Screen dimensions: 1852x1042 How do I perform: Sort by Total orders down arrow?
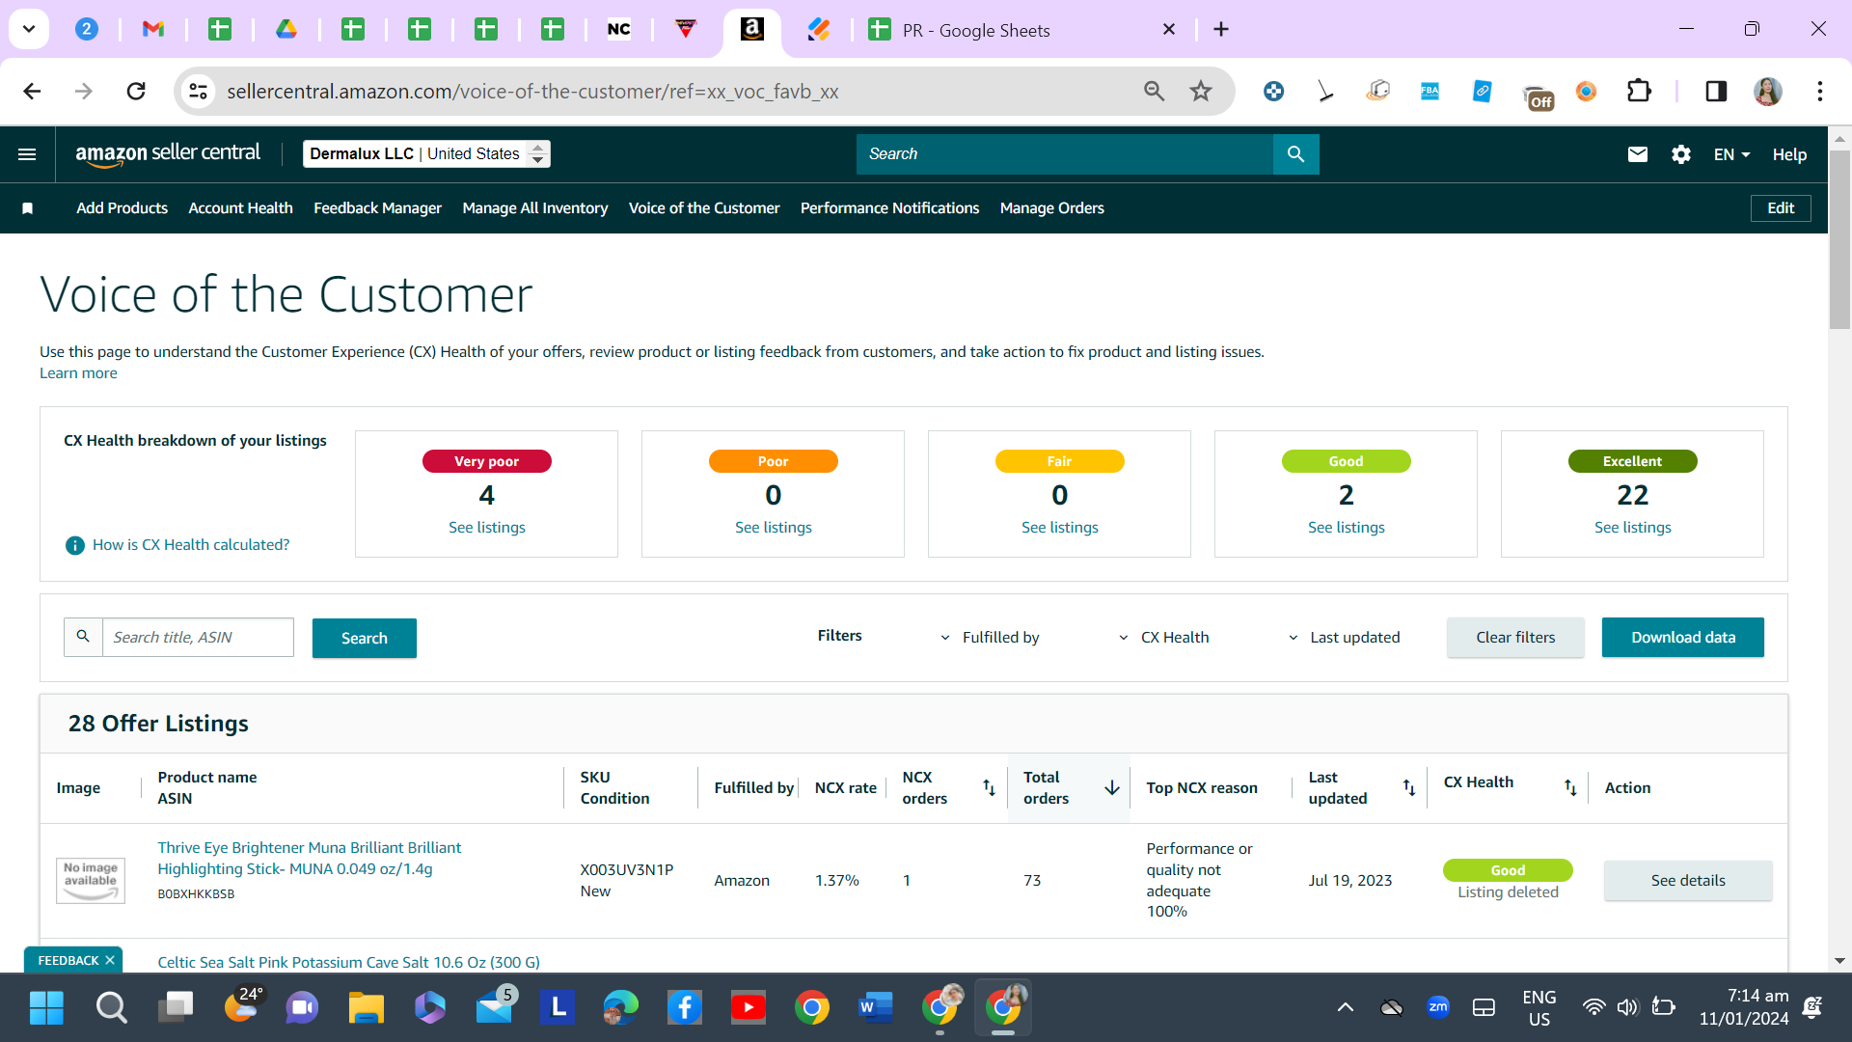coord(1112,788)
